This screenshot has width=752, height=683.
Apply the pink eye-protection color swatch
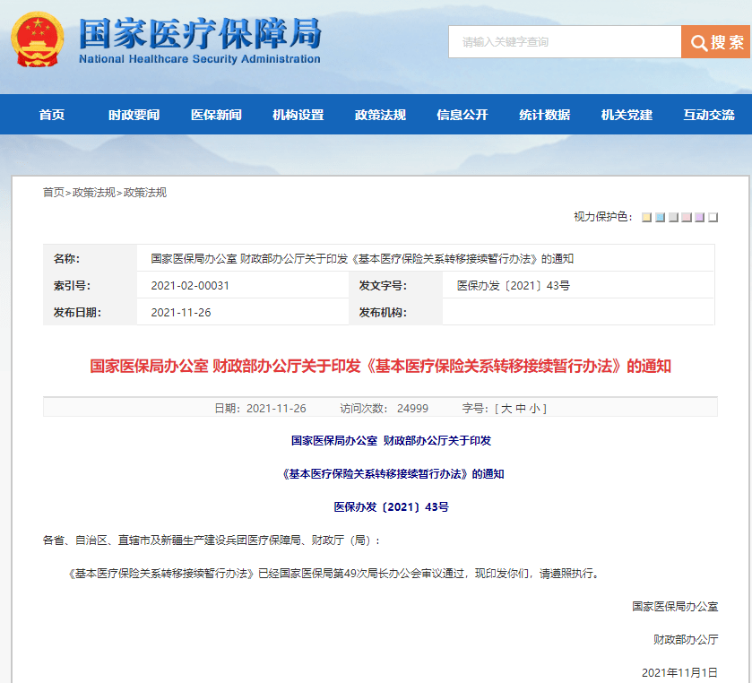(687, 217)
